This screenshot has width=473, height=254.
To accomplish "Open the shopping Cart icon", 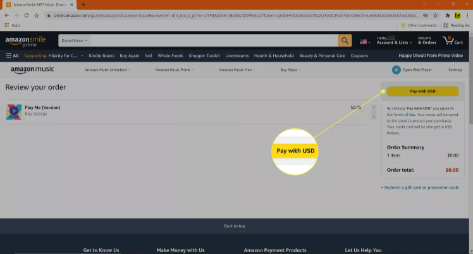I will point(453,40).
